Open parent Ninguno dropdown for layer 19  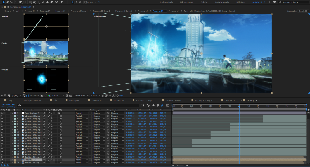point(117,157)
